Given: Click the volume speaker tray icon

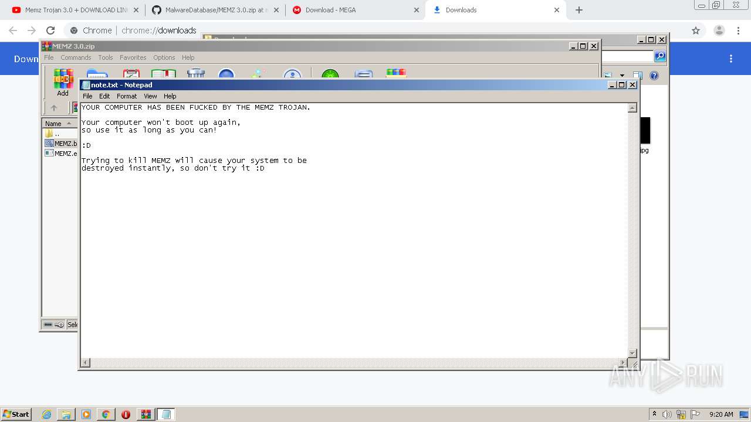Looking at the screenshot, I should [667, 414].
